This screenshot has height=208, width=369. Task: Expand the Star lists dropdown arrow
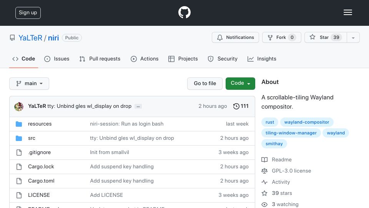point(353,38)
